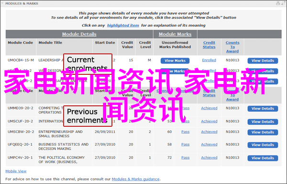The height and width of the screenshot is (184, 287).
Task: Click View Marks for UMOCB4-15-M
Action: 175,61
